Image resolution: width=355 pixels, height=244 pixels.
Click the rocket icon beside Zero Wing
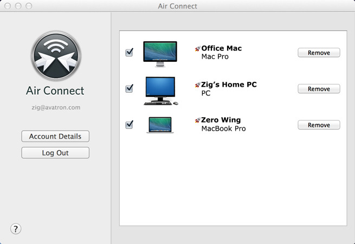click(x=197, y=120)
